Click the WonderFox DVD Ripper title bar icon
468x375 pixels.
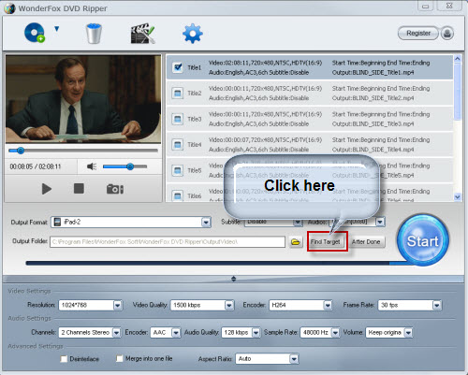[9, 8]
